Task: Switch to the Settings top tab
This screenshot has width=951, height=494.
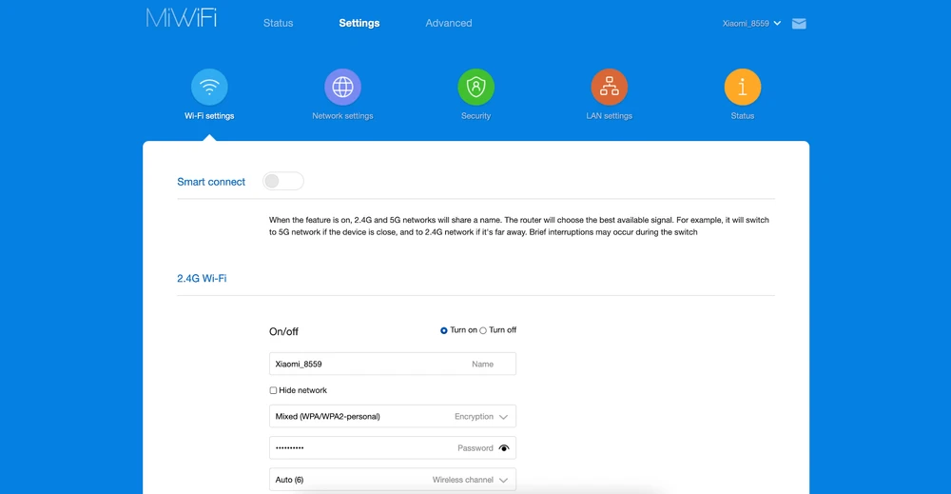Action: pyautogui.click(x=359, y=23)
